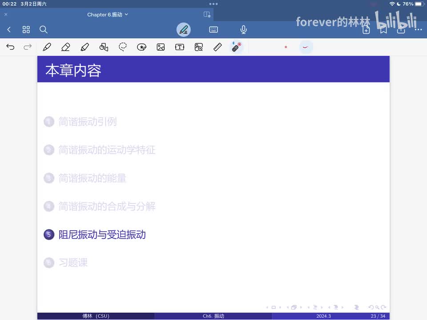Toggle the pen writing mode button
427x320 pixels.
coord(184,29)
